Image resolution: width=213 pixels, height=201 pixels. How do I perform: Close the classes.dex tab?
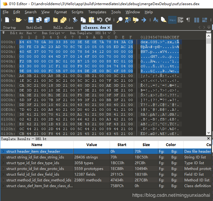click(109, 27)
